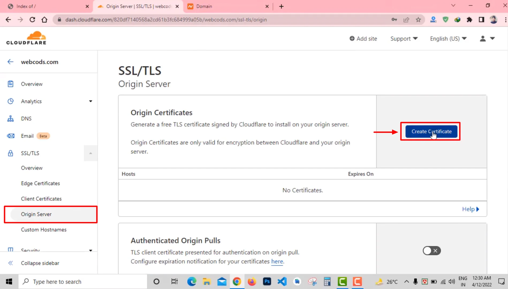
Task: Click the Create Certificate button
Action: [431, 131]
